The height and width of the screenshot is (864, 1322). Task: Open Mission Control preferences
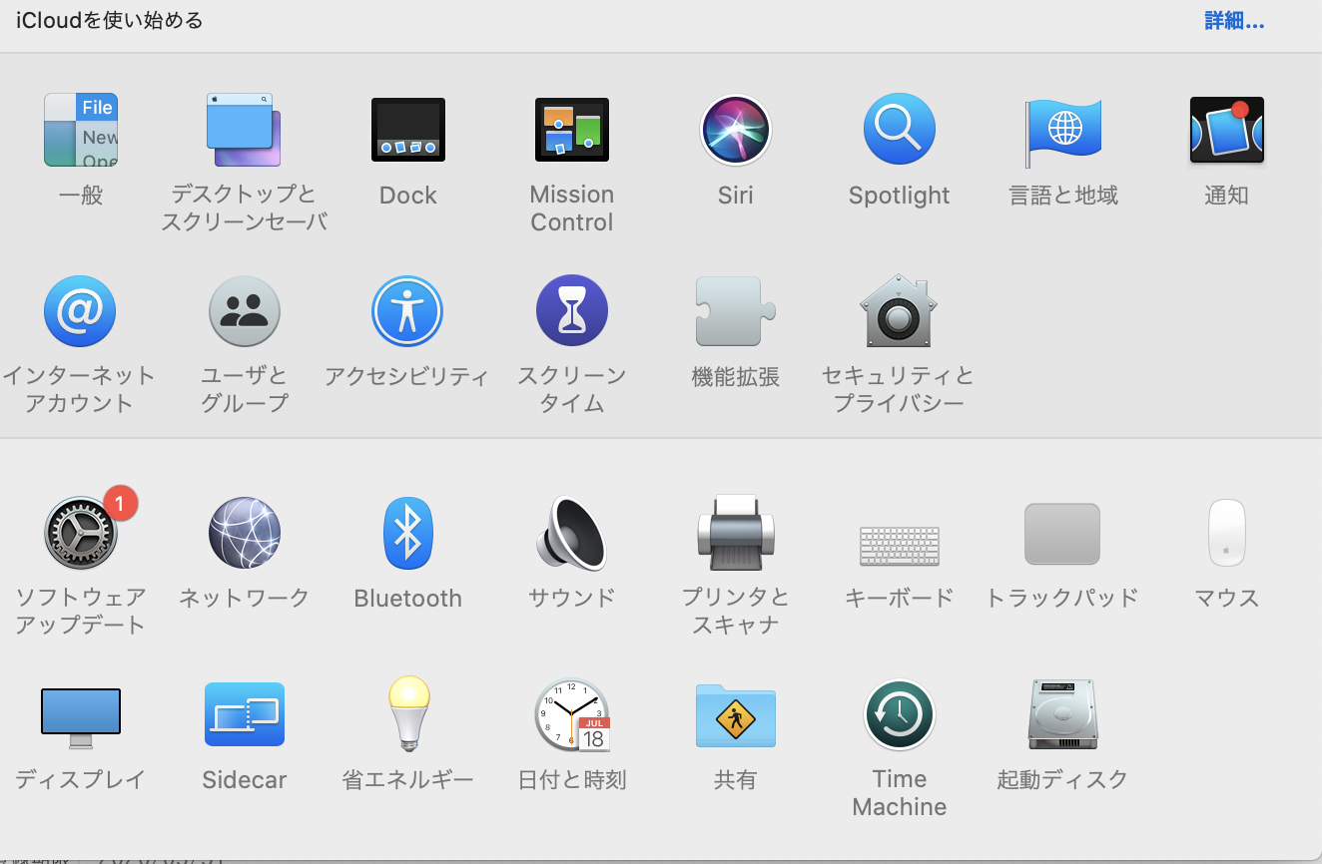point(572,131)
